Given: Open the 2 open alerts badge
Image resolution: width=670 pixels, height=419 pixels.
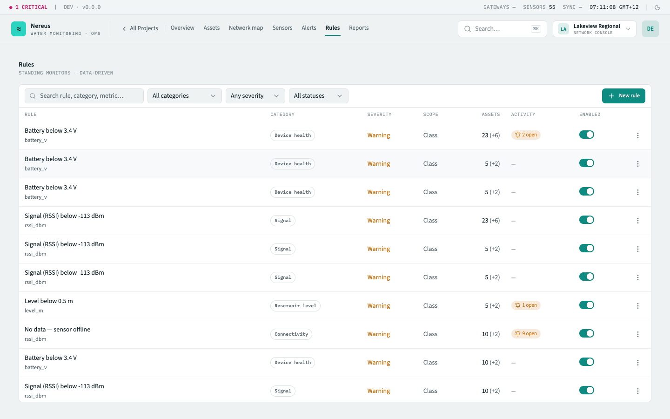Looking at the screenshot, I should (526, 135).
